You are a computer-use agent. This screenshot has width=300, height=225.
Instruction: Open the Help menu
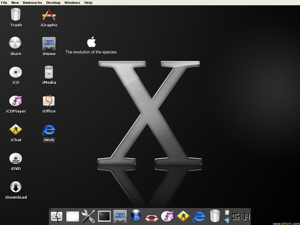point(88,3)
